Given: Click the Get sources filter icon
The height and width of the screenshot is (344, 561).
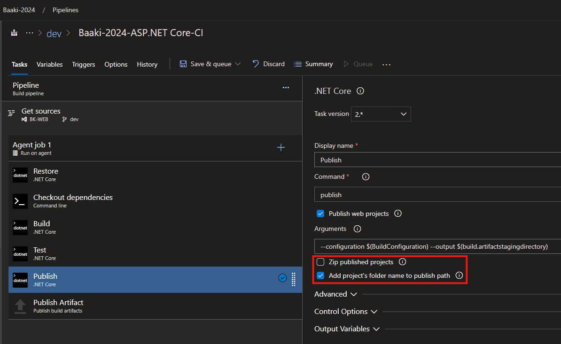Looking at the screenshot, I should coord(11,113).
